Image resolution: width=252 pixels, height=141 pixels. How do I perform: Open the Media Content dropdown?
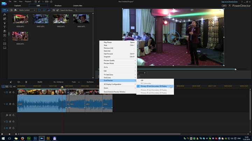[x=28, y=10]
